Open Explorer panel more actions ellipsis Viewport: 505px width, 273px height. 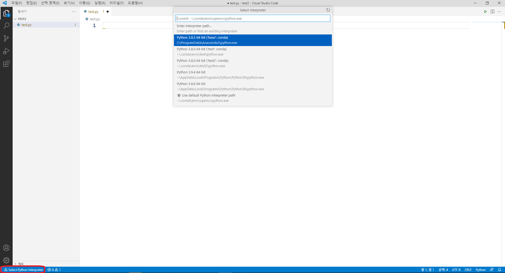(74, 12)
